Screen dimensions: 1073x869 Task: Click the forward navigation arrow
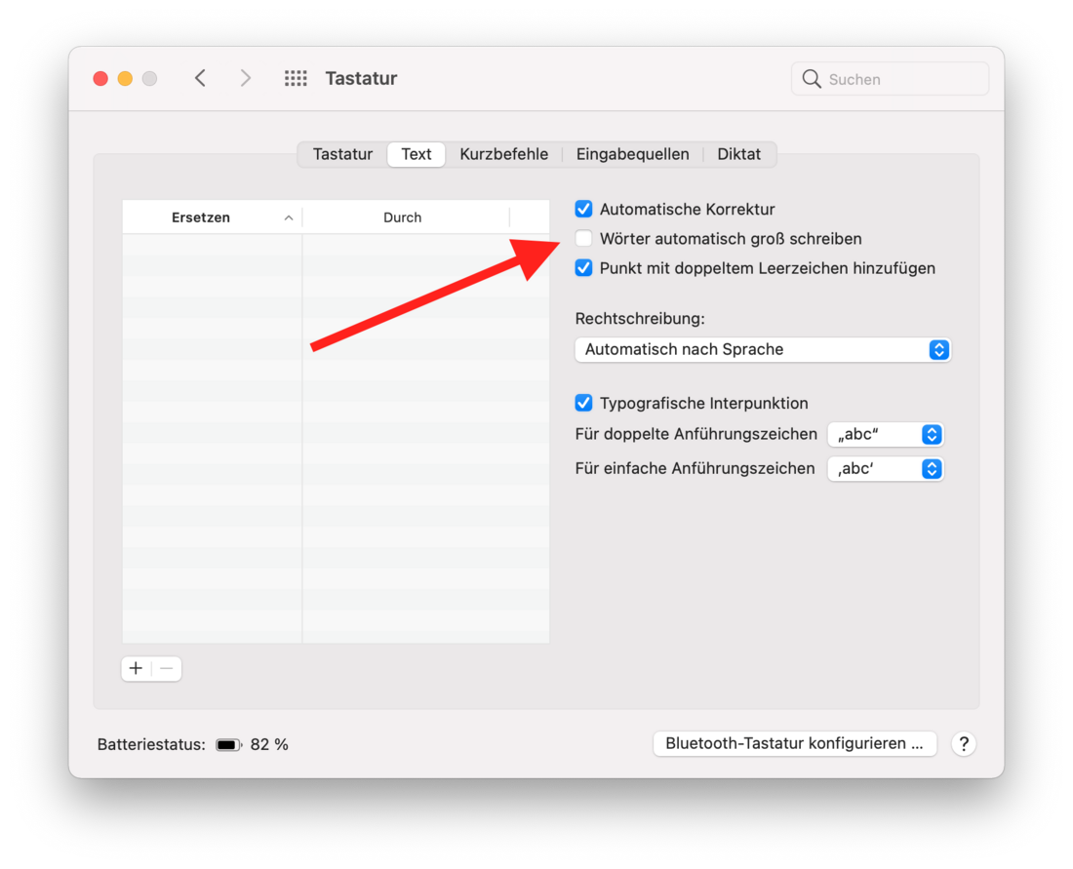pyautogui.click(x=245, y=78)
